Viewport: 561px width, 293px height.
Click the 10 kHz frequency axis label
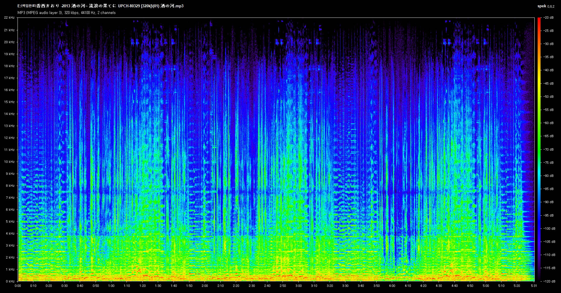point(9,162)
